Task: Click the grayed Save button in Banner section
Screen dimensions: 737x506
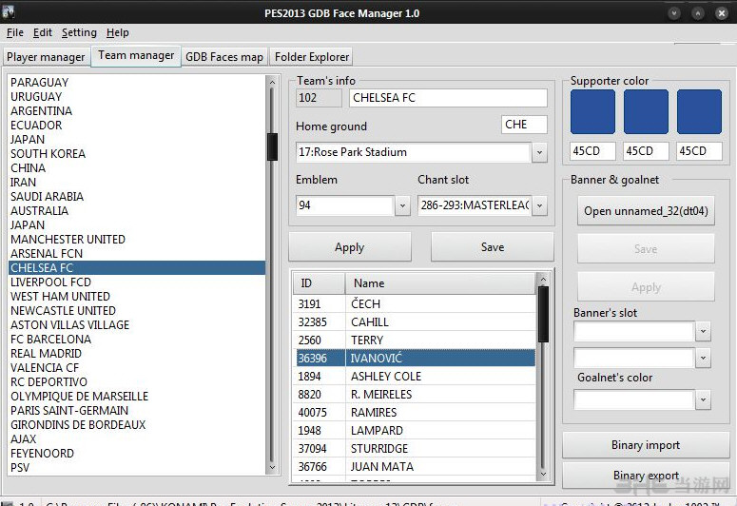Action: (646, 249)
